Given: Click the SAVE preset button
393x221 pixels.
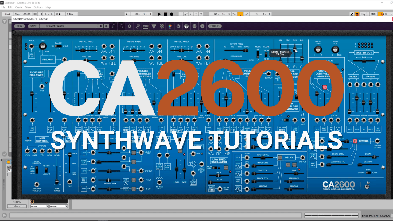Looking at the screenshot, I should 33,26.
